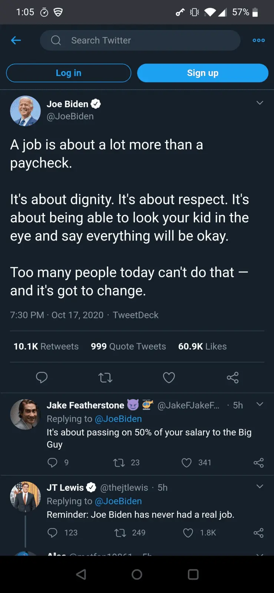Share Joe Biden's main tweet
Screen dimensions: 274x593
[x=232, y=378]
